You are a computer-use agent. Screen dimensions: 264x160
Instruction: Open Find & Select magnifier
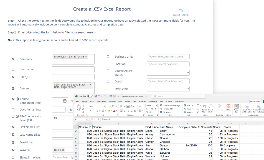[210, 109]
